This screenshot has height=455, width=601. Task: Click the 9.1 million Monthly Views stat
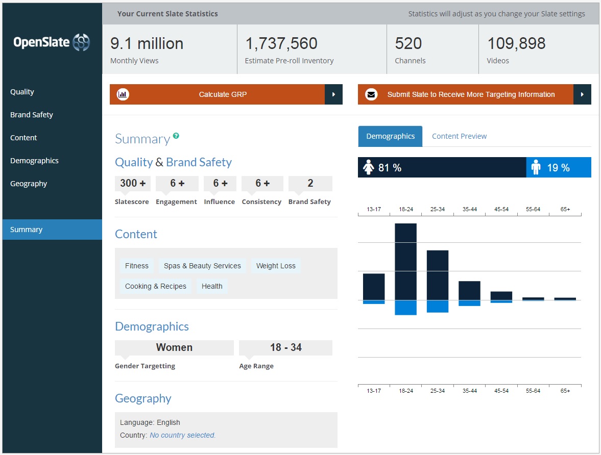[x=170, y=49]
